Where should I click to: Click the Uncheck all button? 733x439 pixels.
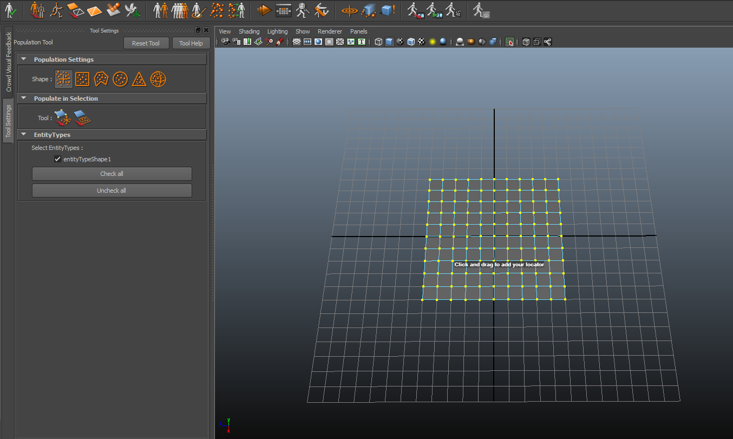(112, 191)
